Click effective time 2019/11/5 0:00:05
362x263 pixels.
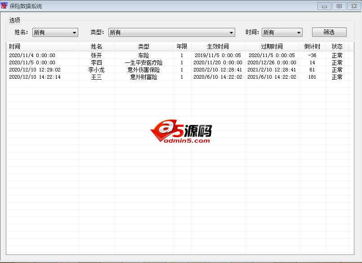click(x=218, y=55)
